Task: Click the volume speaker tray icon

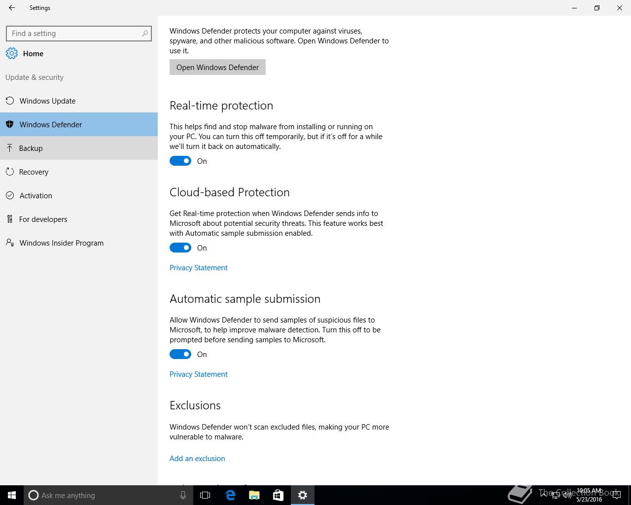Action: point(567,495)
